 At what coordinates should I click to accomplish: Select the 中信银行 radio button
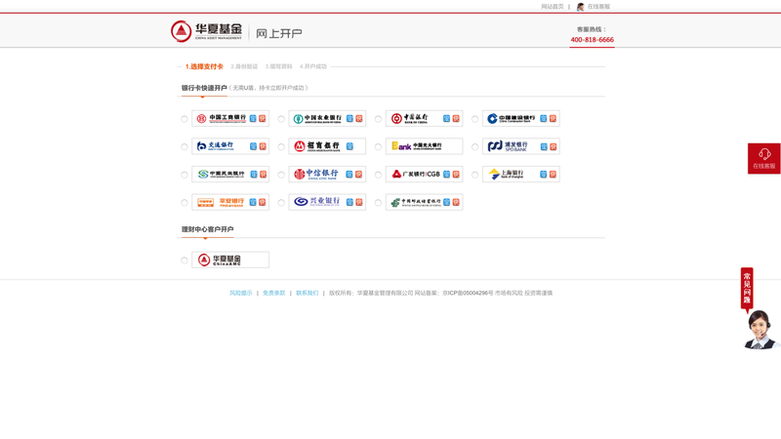(x=281, y=175)
